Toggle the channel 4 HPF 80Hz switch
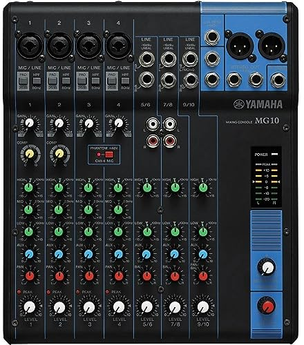 (125, 81)
